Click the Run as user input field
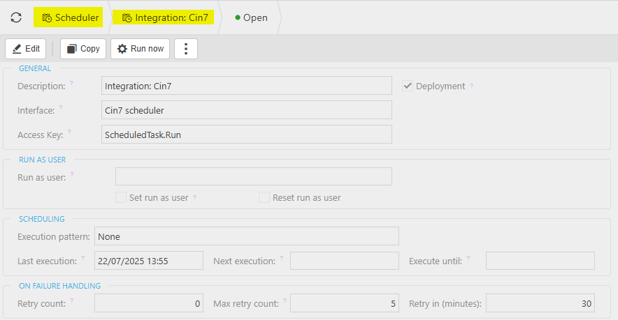Image resolution: width=618 pixels, height=320 pixels. pyautogui.click(x=253, y=176)
